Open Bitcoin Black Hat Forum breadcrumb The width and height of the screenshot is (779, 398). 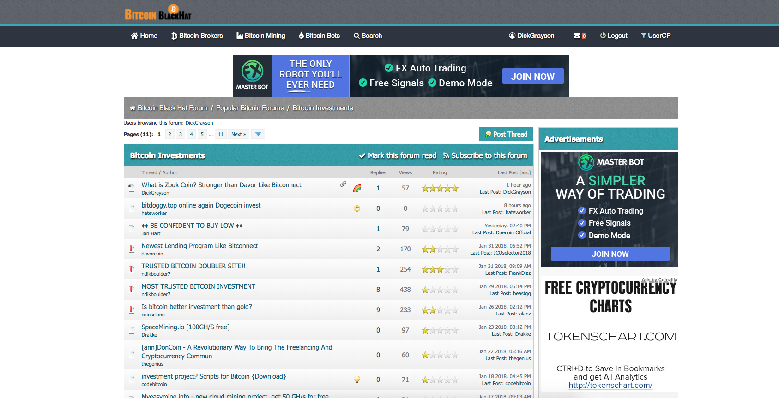pyautogui.click(x=173, y=108)
